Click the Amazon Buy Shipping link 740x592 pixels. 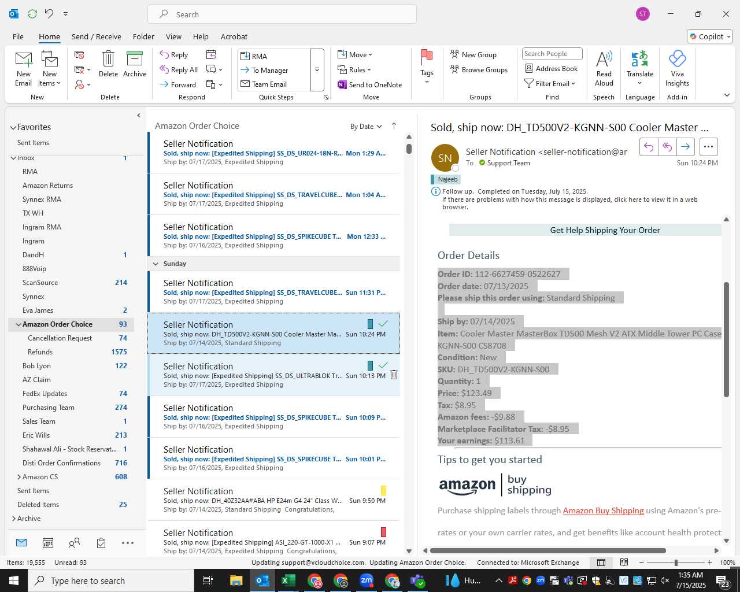(603, 510)
